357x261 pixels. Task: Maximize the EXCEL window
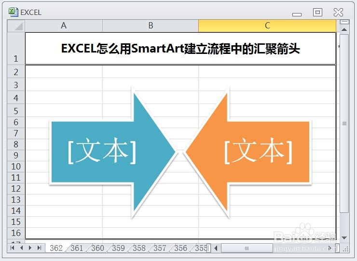tap(317, 12)
